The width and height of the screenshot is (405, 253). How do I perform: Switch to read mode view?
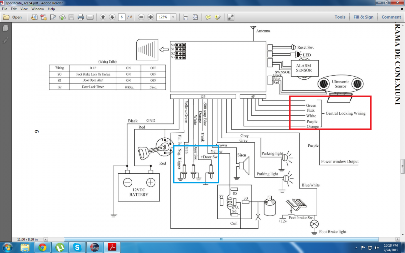231,17
